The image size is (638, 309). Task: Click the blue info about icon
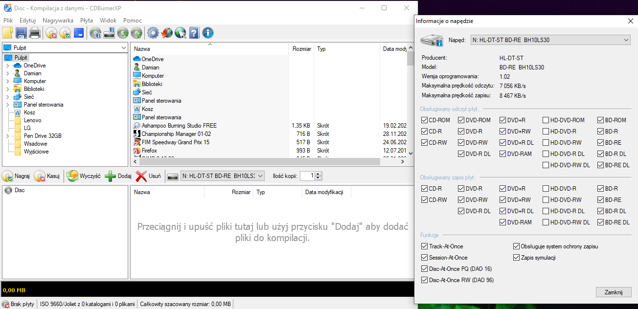click(208, 33)
